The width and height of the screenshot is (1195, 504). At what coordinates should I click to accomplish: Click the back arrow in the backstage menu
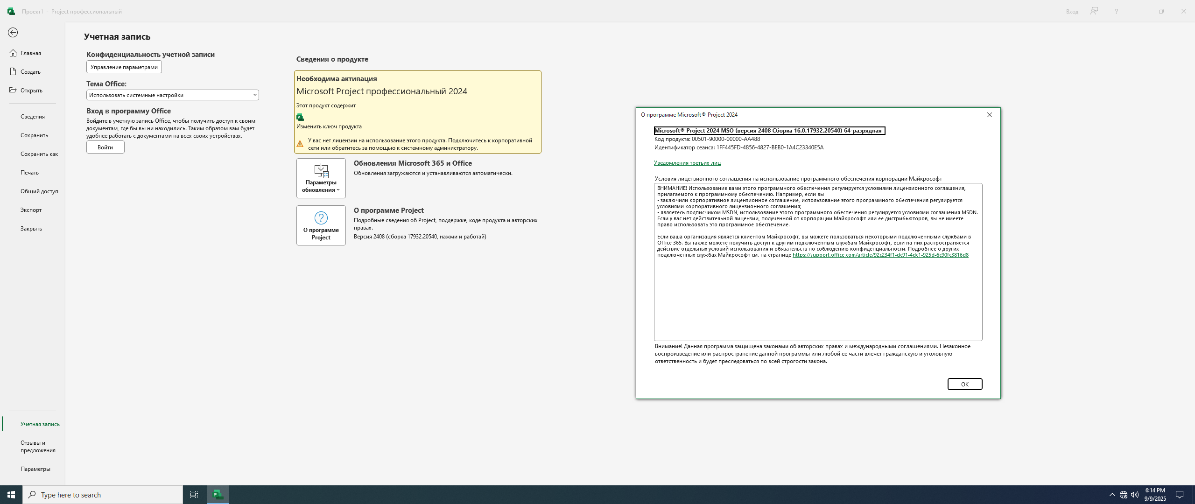point(13,32)
